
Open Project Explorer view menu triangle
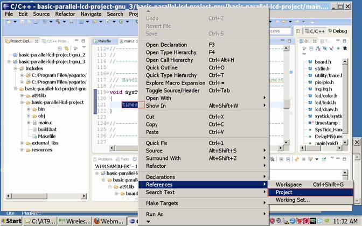[x=84, y=47]
